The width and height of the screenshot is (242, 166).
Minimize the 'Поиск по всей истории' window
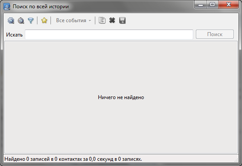click(x=201, y=5)
